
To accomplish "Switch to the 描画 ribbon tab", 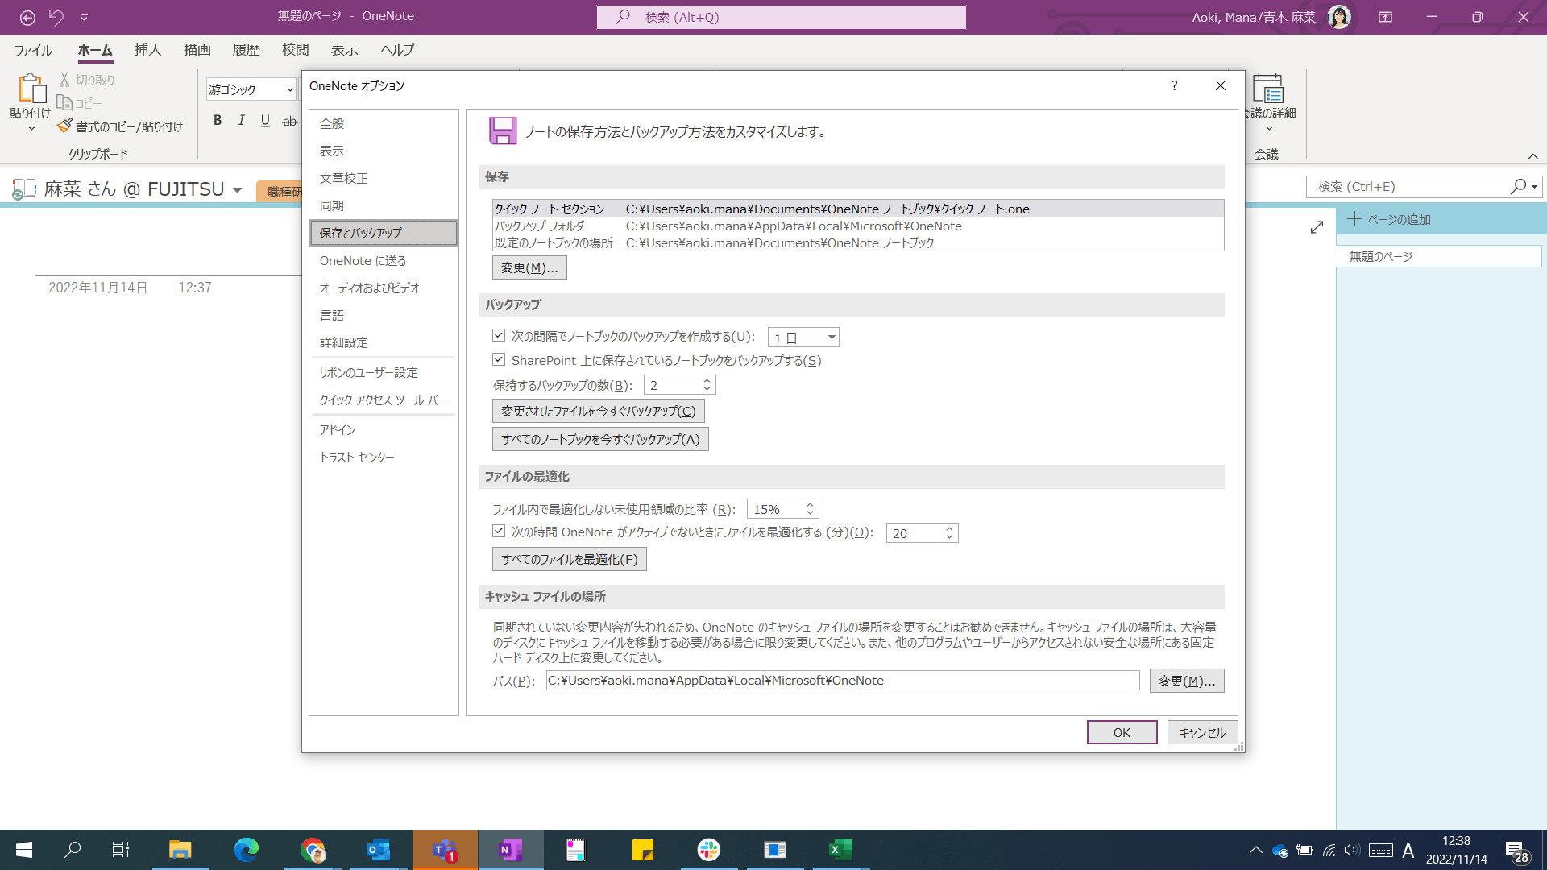I will click(x=197, y=50).
